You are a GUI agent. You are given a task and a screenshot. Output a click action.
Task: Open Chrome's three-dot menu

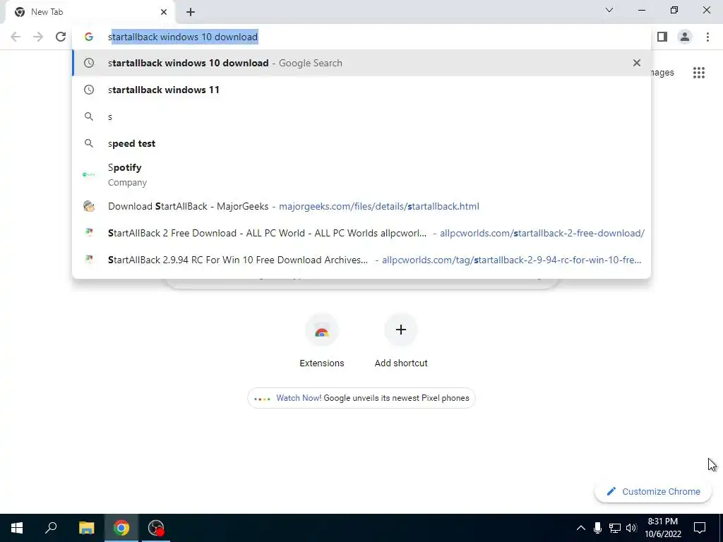coord(707,37)
